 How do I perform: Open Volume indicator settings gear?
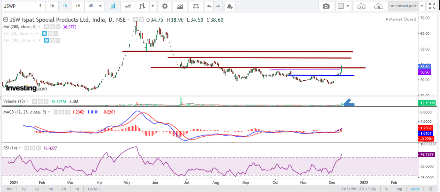pos(40,101)
